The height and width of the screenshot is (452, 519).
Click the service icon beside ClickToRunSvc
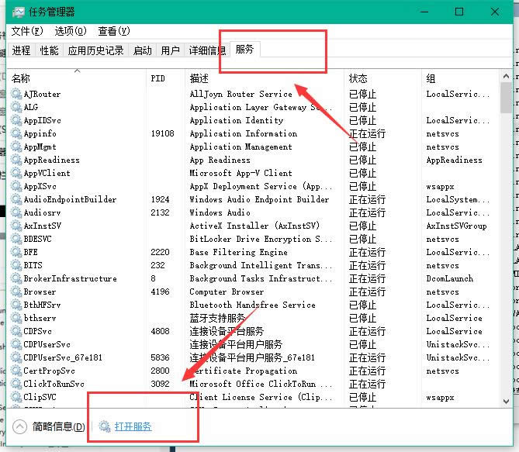click(16, 384)
